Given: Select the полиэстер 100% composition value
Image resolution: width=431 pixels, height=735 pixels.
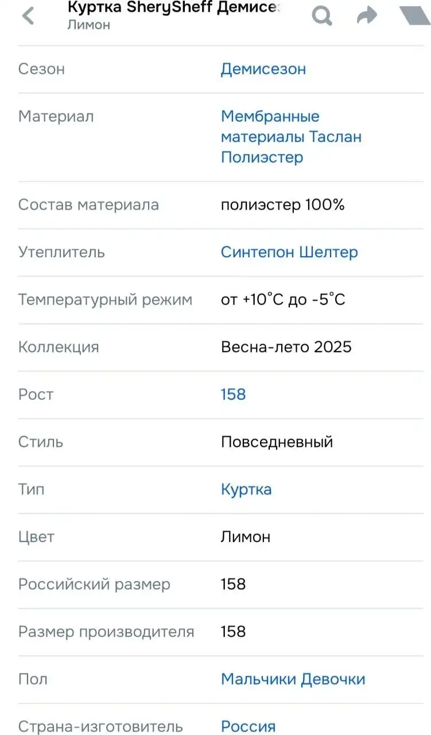Looking at the screenshot, I should click(x=283, y=204).
